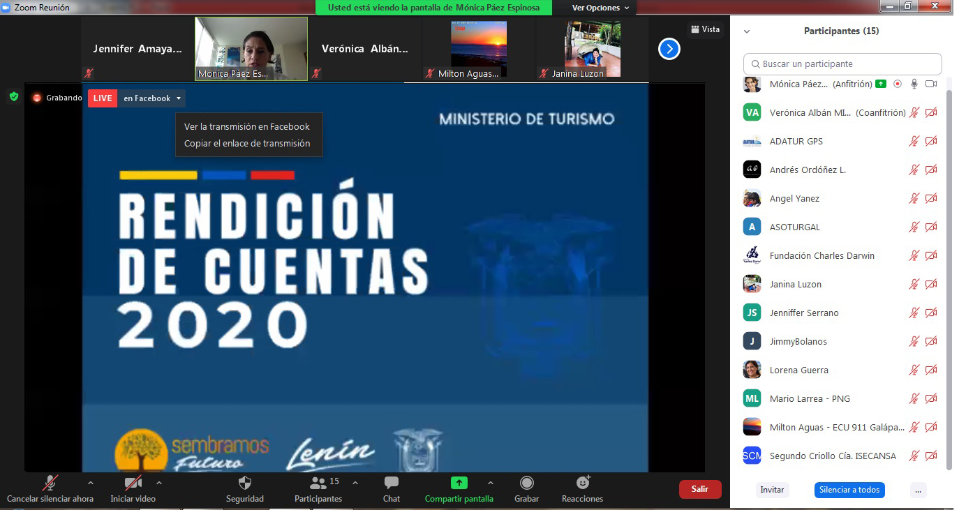The height and width of the screenshot is (510, 959).
Task: Click the red Grabando recording indicator
Action: (57, 98)
